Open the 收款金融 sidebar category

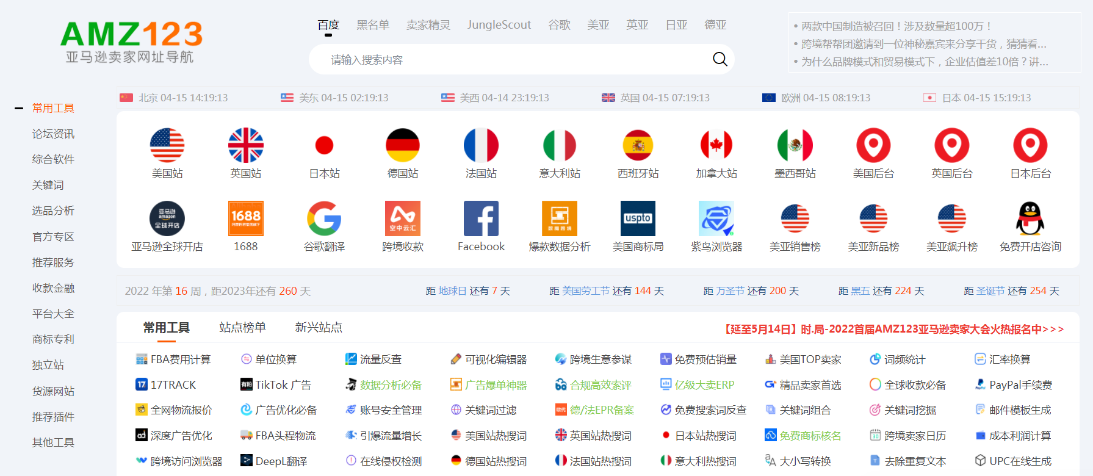[x=53, y=288]
